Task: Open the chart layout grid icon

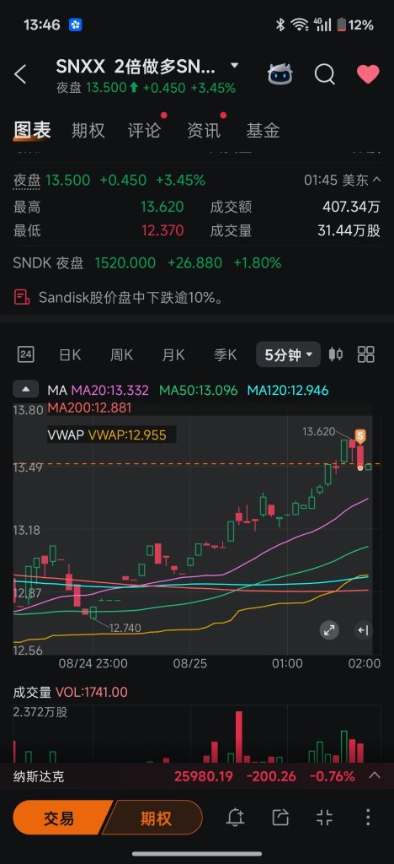Action: (366, 354)
